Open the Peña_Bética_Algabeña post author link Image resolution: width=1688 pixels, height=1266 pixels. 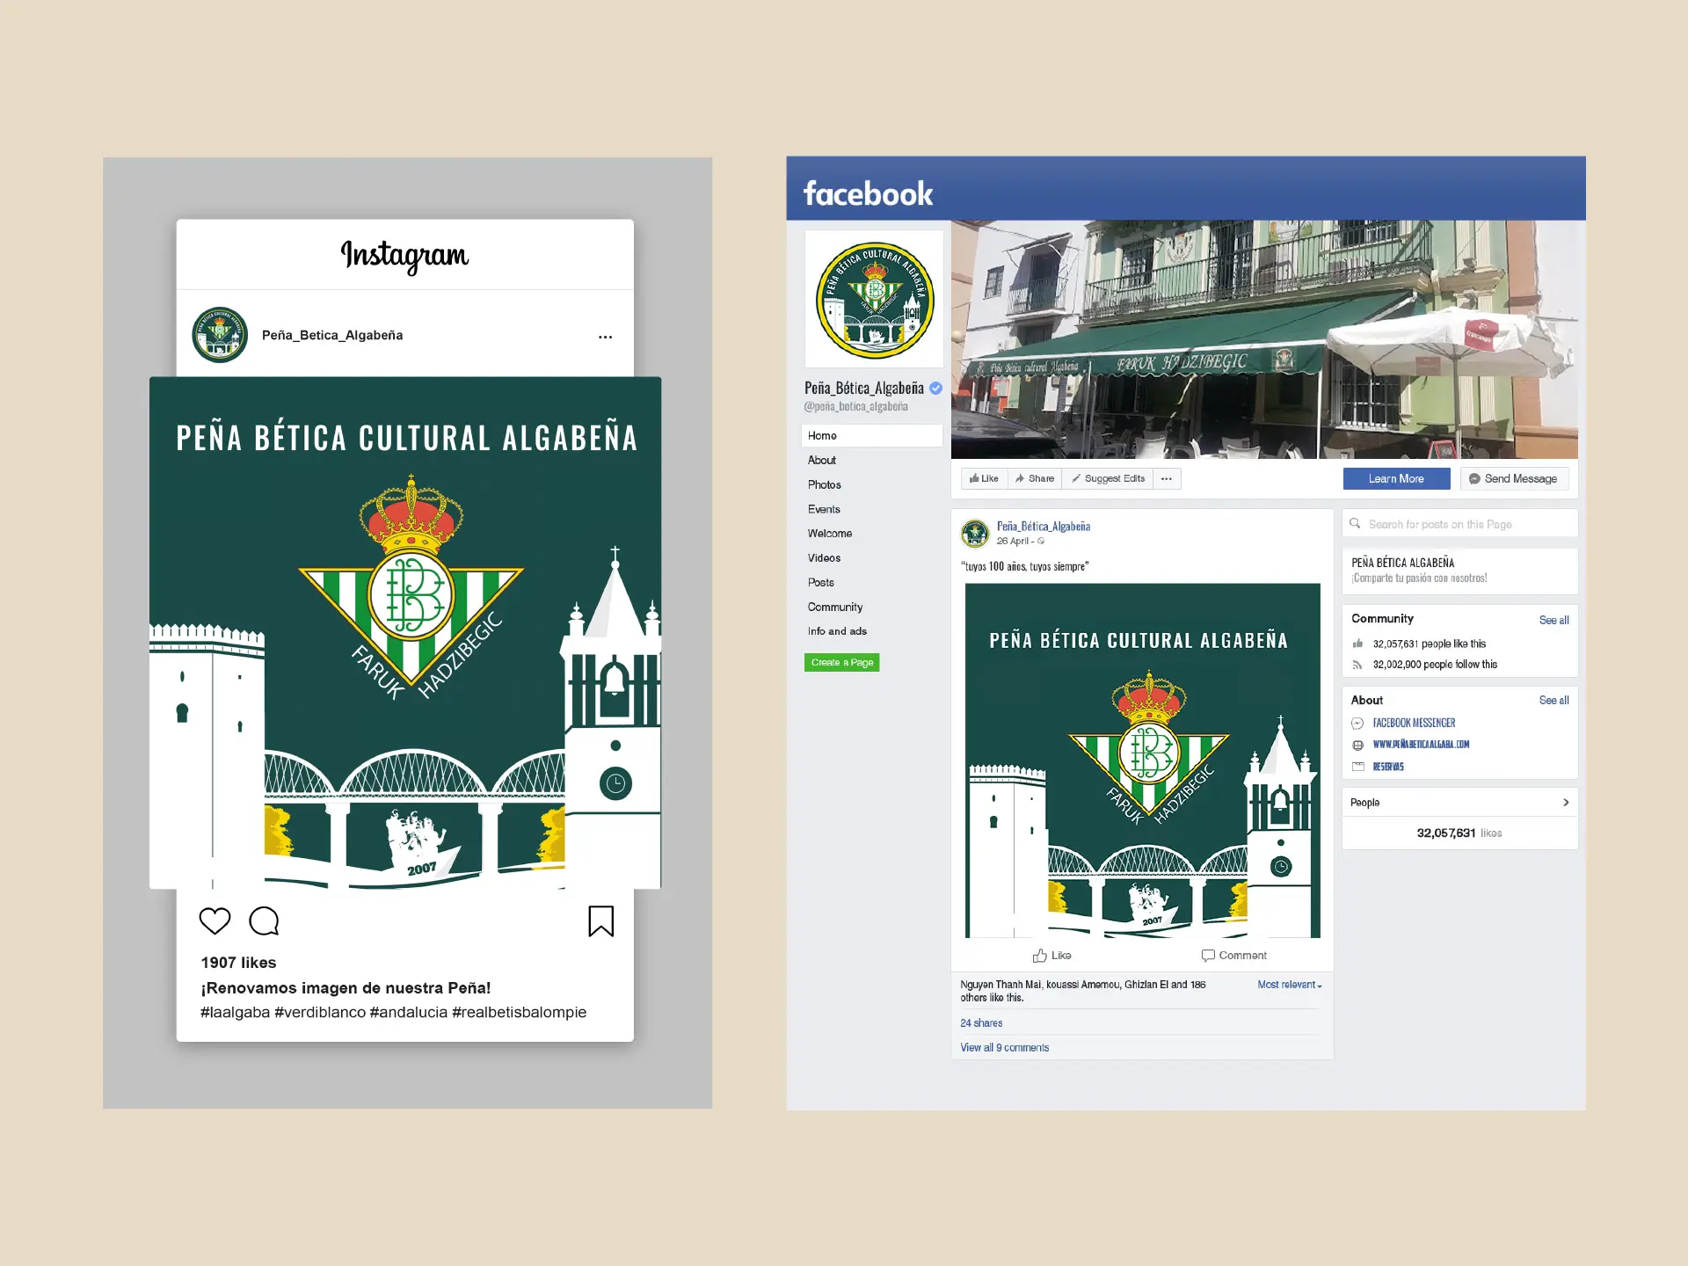1044,527
